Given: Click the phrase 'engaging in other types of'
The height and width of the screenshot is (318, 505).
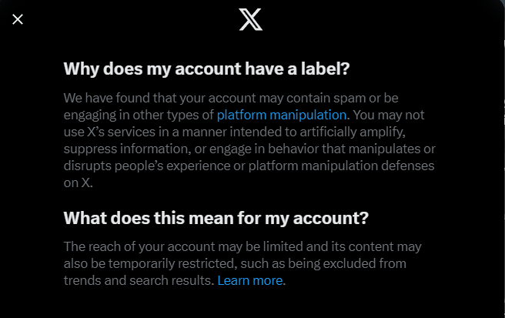Looking at the screenshot, I should pos(139,115).
